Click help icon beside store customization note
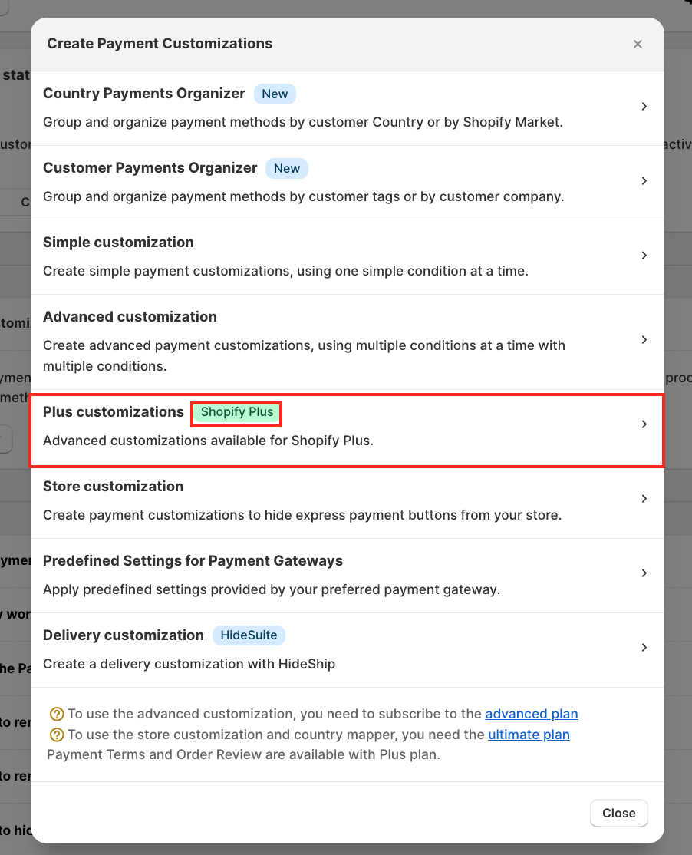The width and height of the screenshot is (692, 855). point(56,735)
